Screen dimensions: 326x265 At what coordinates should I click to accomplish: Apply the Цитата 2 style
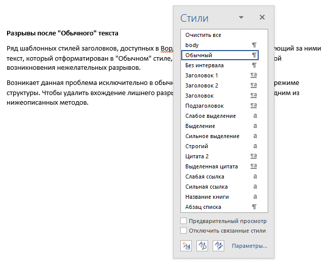(x=197, y=156)
